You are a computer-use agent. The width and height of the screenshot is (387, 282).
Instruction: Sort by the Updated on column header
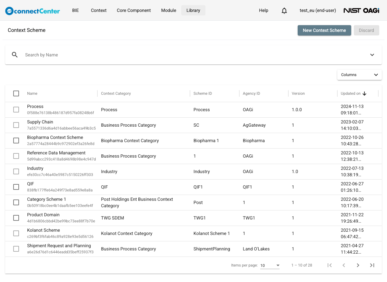(351, 93)
